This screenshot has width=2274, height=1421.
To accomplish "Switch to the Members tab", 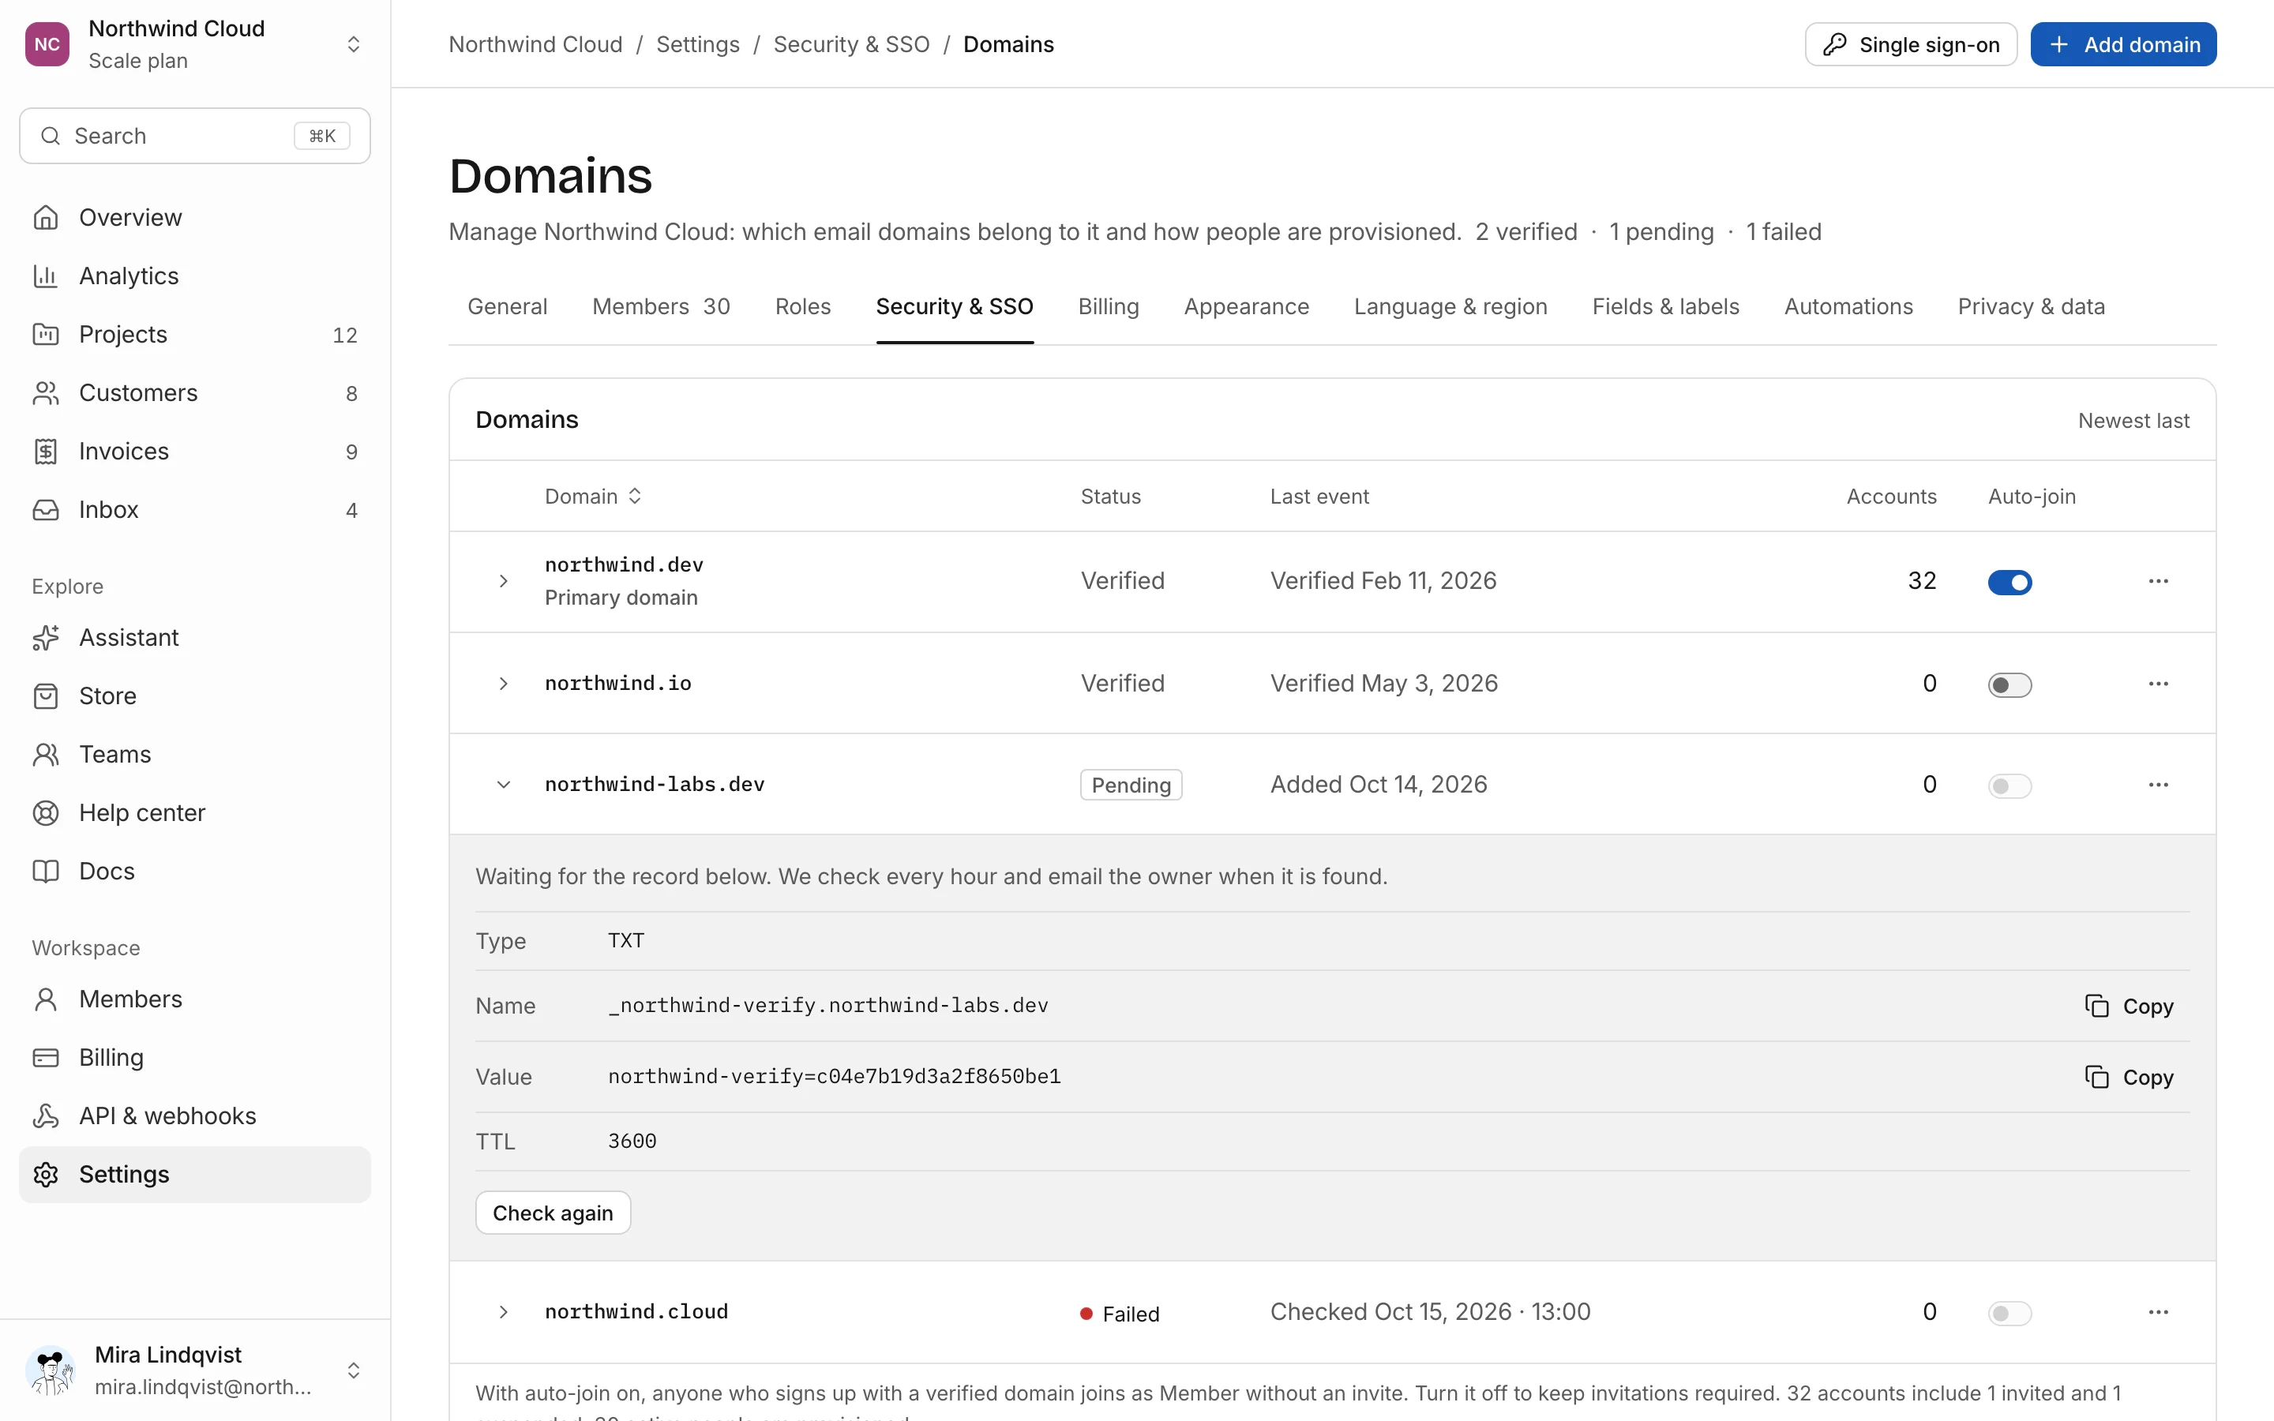I will pos(661,306).
